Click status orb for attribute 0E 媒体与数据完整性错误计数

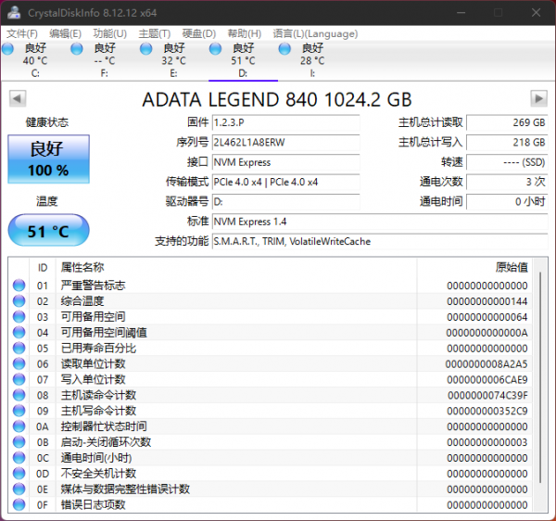19,489
